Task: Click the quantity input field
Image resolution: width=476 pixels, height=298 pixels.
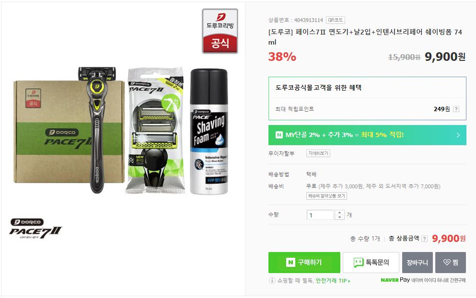Action: [x=320, y=215]
